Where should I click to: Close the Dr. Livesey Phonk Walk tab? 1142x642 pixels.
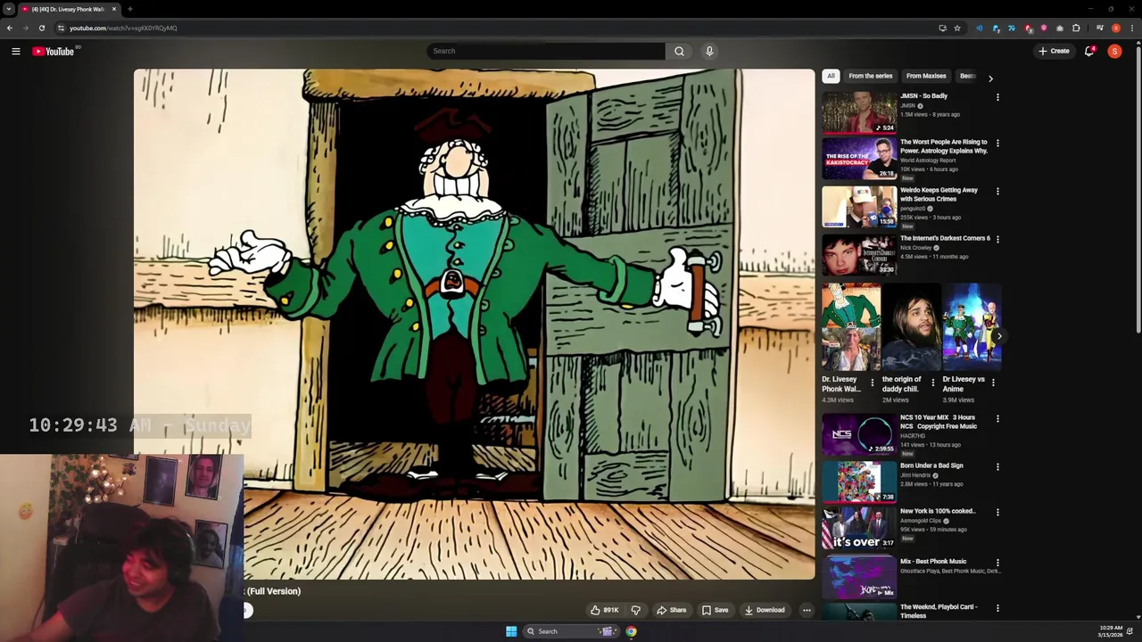coord(114,9)
